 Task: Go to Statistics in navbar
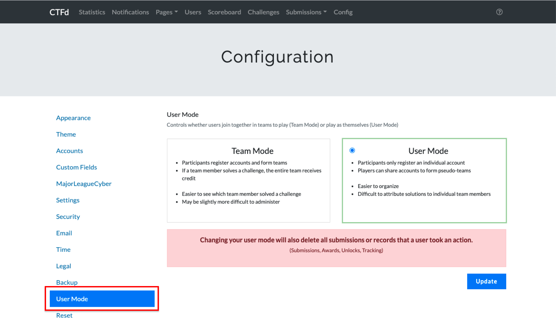pos(92,12)
